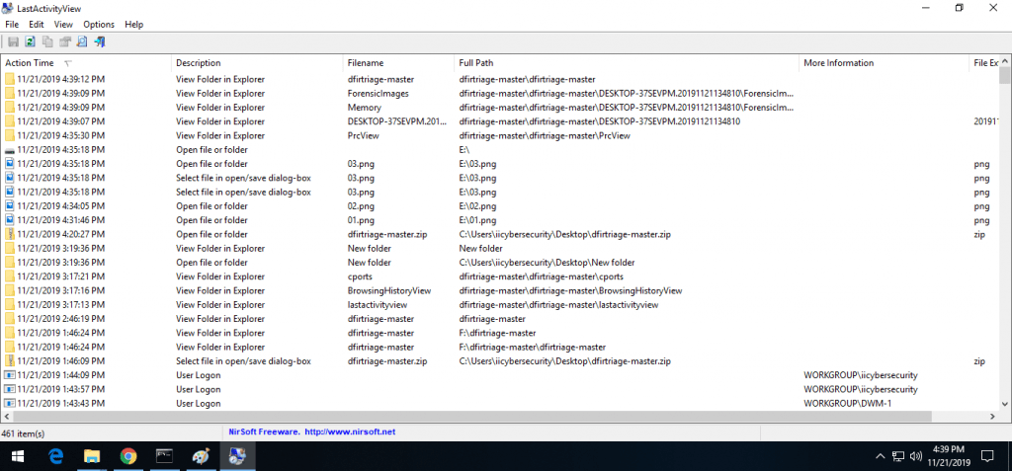Click the image icon of the 01.png row

[10, 220]
